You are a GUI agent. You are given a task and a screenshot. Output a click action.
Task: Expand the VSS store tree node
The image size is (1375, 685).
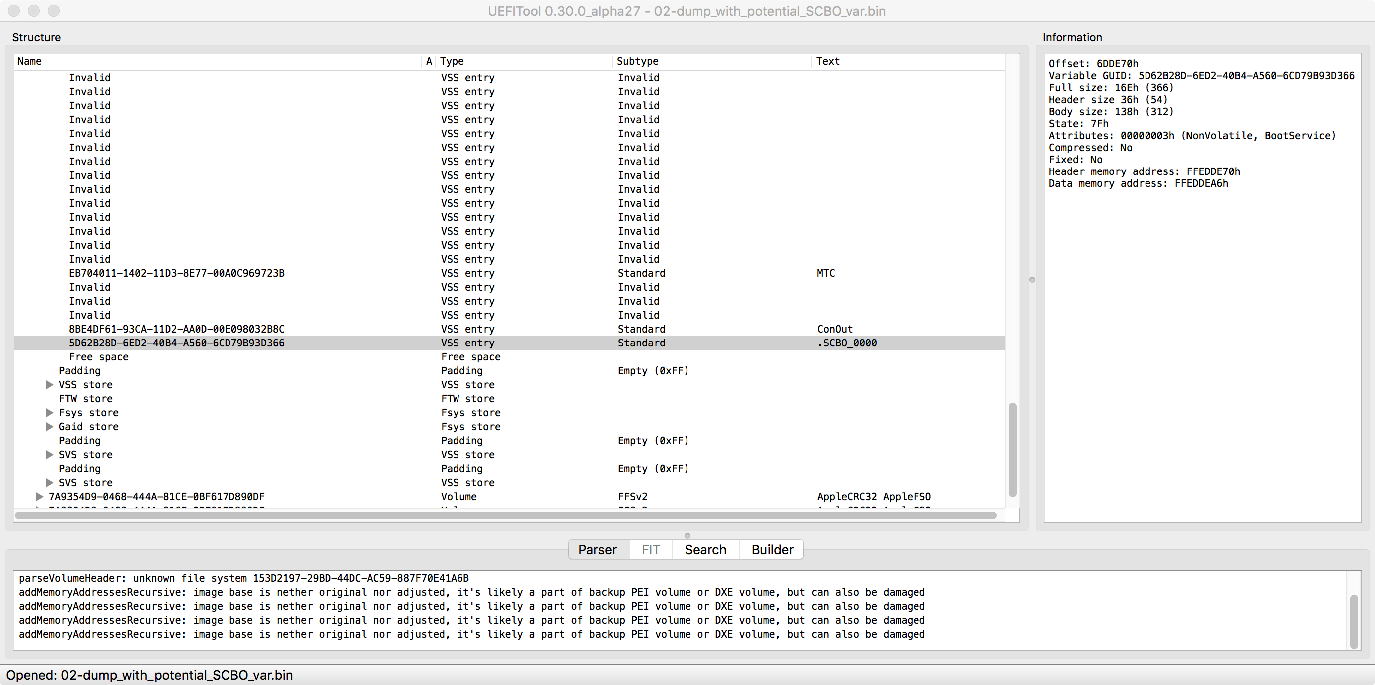49,385
